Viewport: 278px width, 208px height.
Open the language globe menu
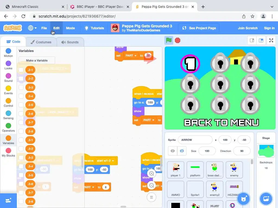[32, 28]
